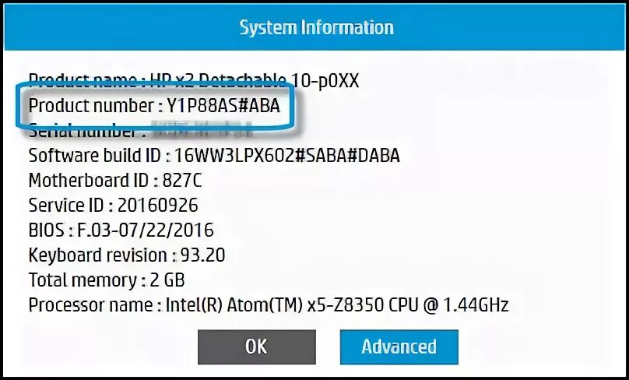629x380 pixels.
Task: Select the Keyboard revision 93.20 line
Action: [127, 255]
